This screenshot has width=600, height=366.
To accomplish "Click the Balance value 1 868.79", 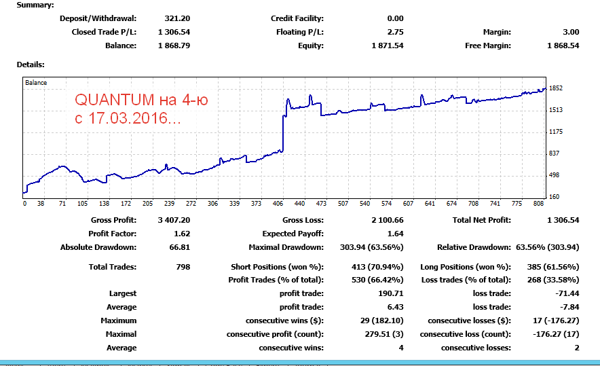I will [x=174, y=45].
